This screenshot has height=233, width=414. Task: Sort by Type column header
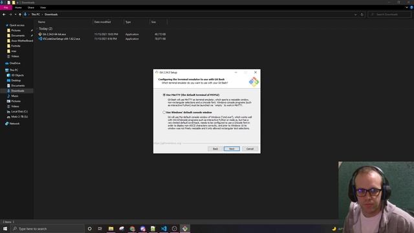128,22
